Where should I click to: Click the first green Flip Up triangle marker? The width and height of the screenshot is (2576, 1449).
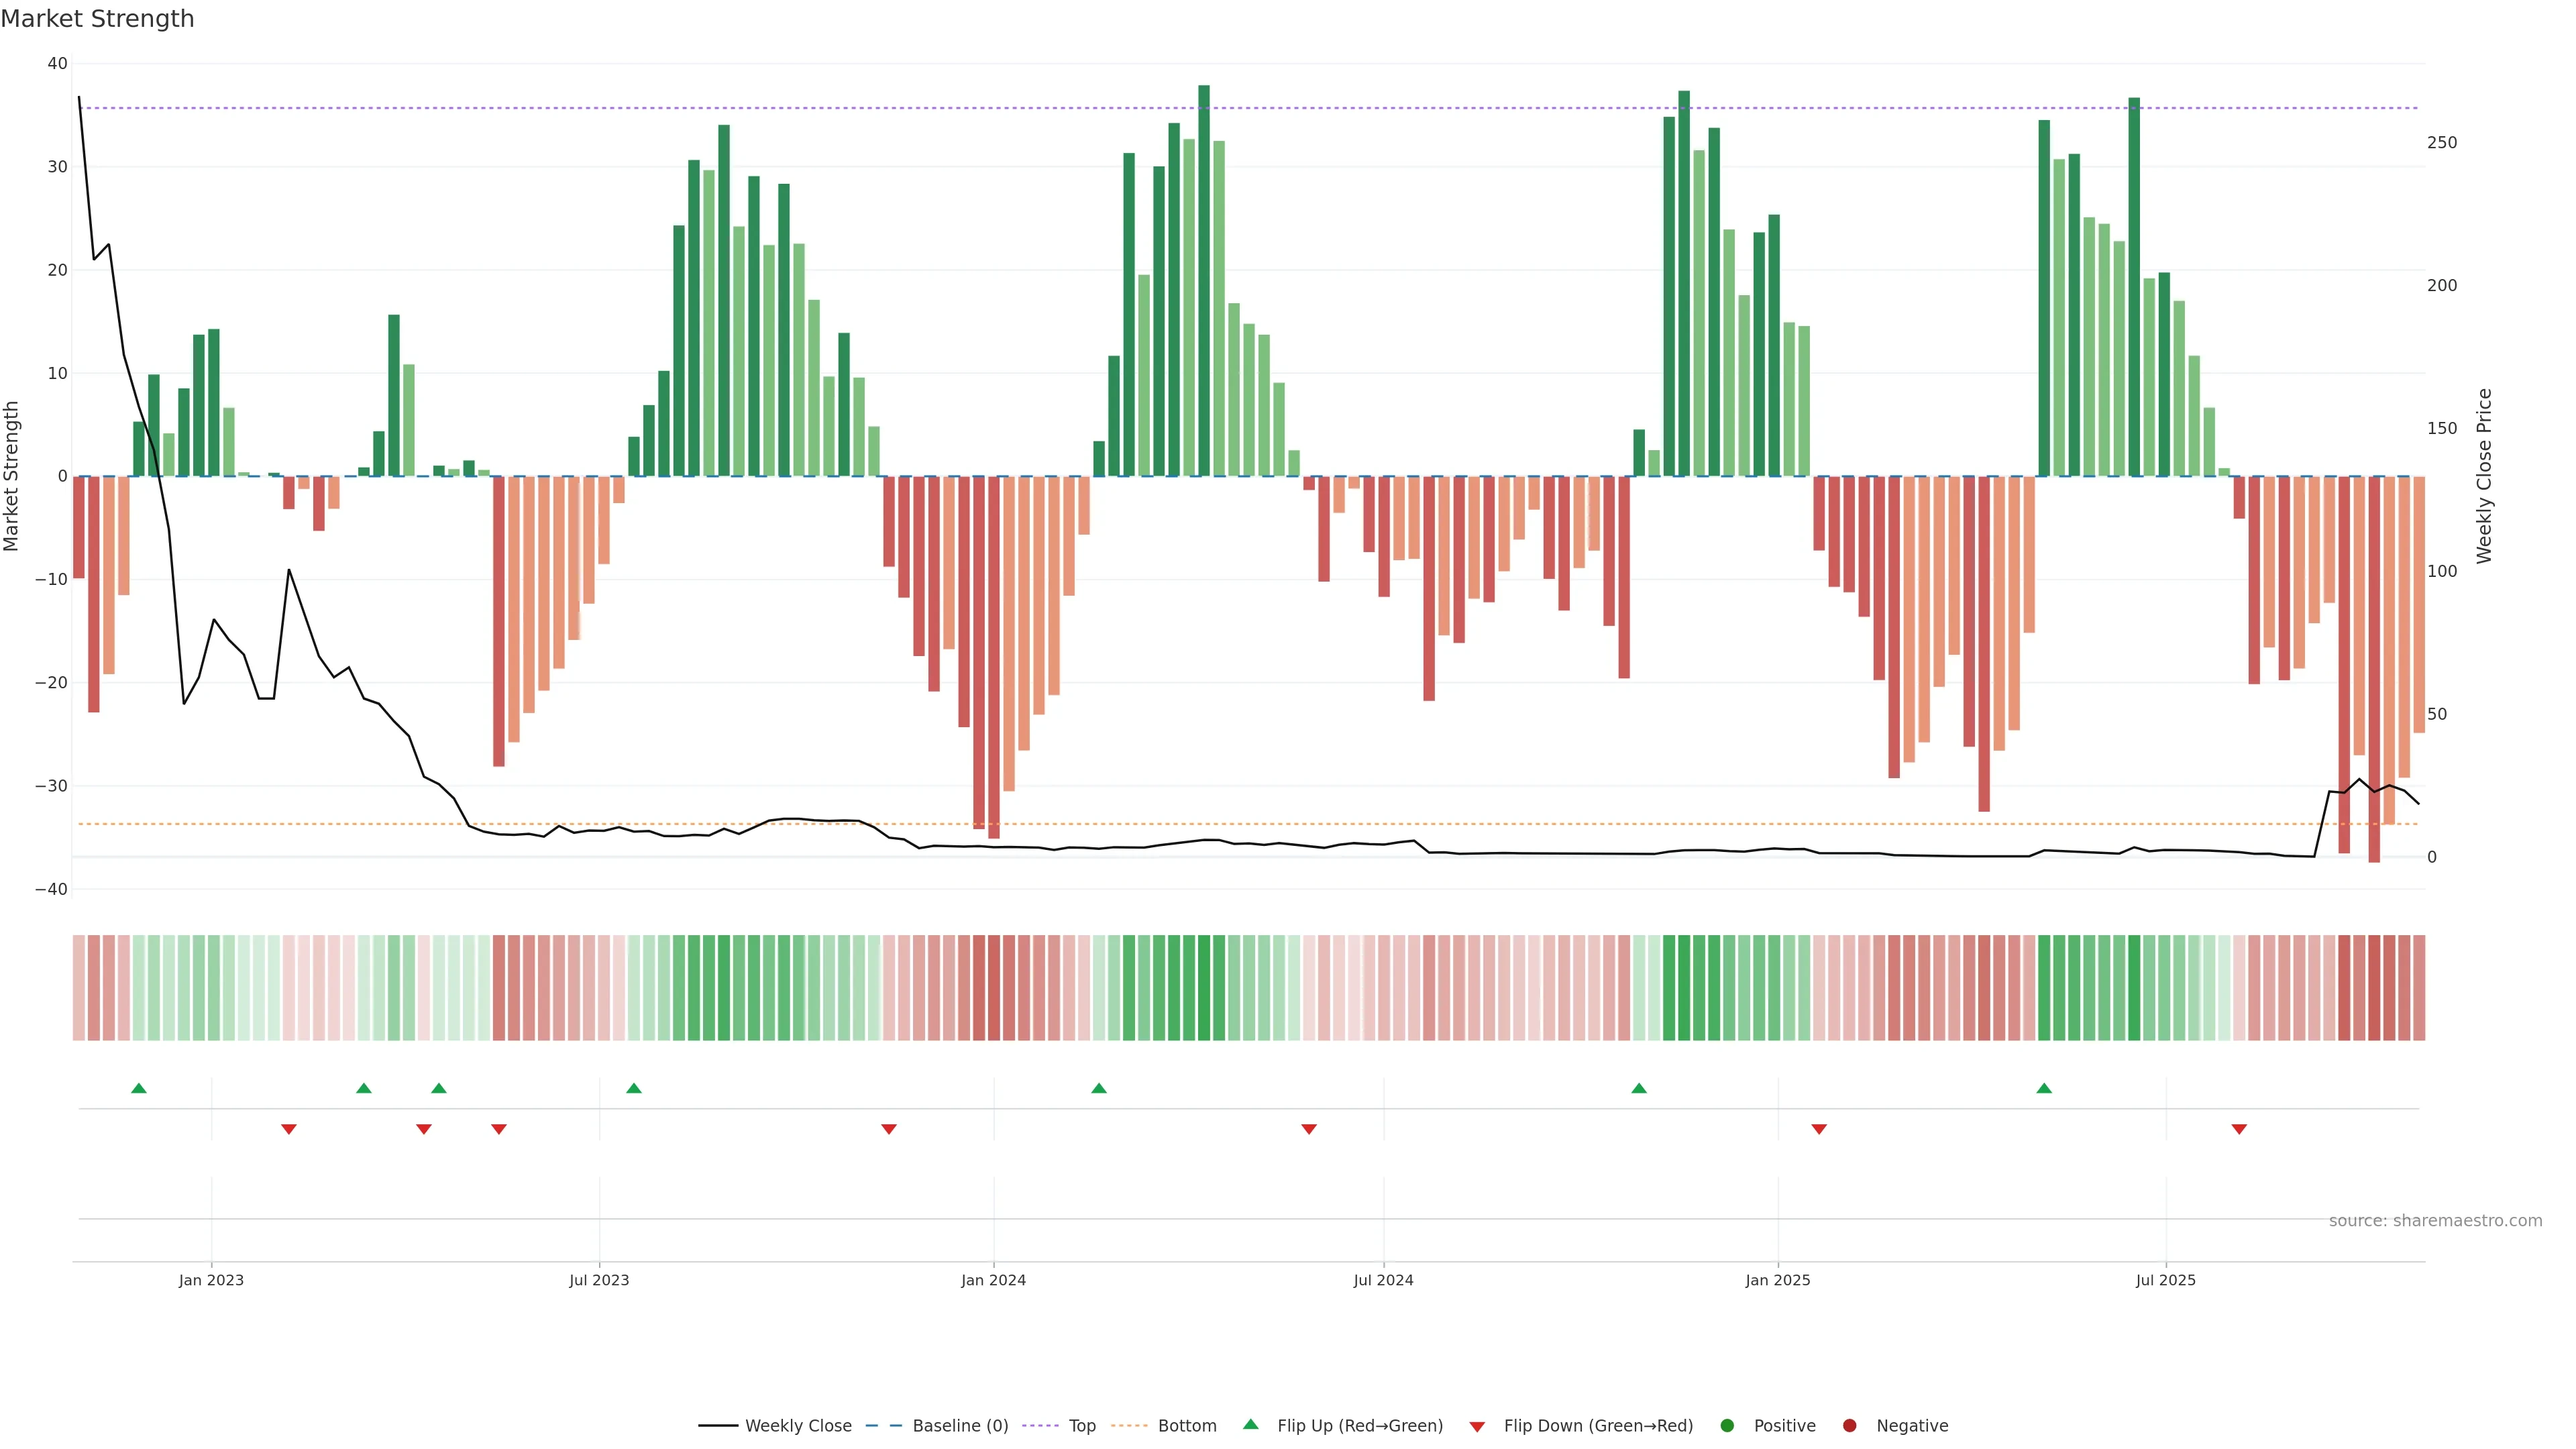(139, 1088)
